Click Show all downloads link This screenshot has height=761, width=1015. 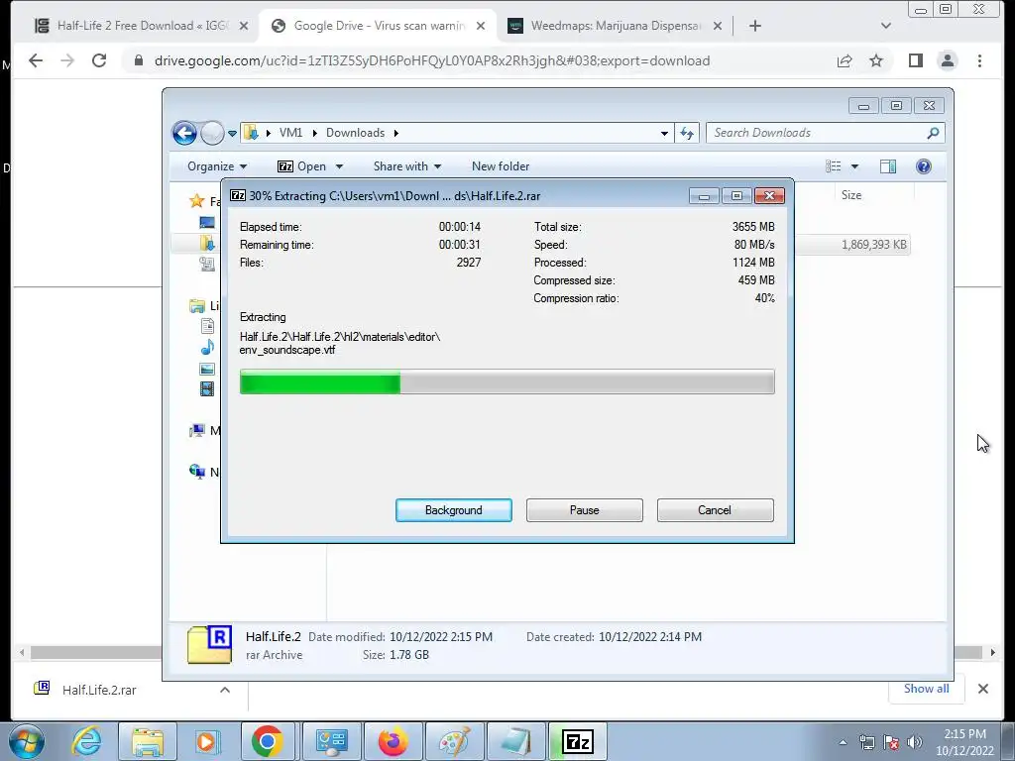click(927, 689)
